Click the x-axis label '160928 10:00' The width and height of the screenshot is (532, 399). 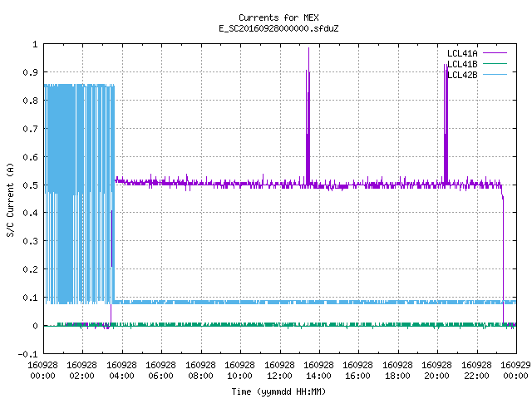(x=240, y=371)
